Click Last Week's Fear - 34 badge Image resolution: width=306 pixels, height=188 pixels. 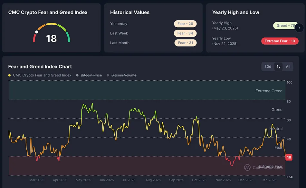185,33
